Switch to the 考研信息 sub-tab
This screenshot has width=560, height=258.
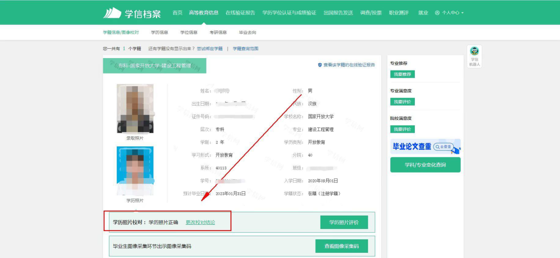(218, 33)
